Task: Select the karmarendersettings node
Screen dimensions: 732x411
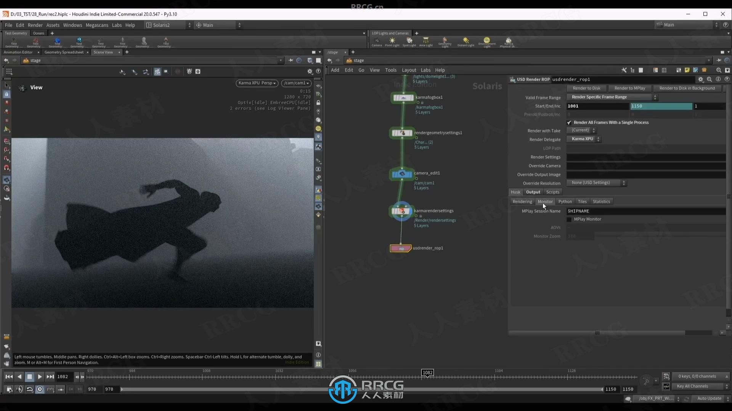Action: [x=401, y=211]
